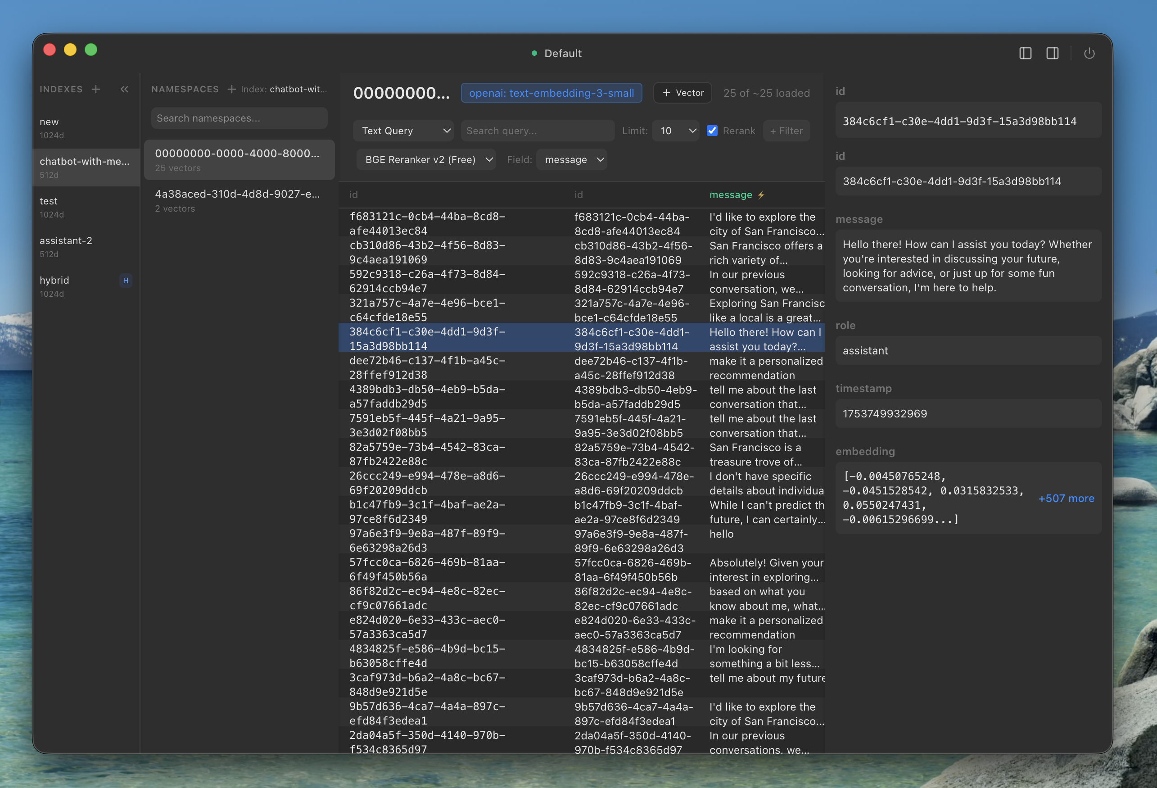Open the BGE Reranker v2 dropdown
Viewport: 1157px width, 788px height.
(426, 159)
